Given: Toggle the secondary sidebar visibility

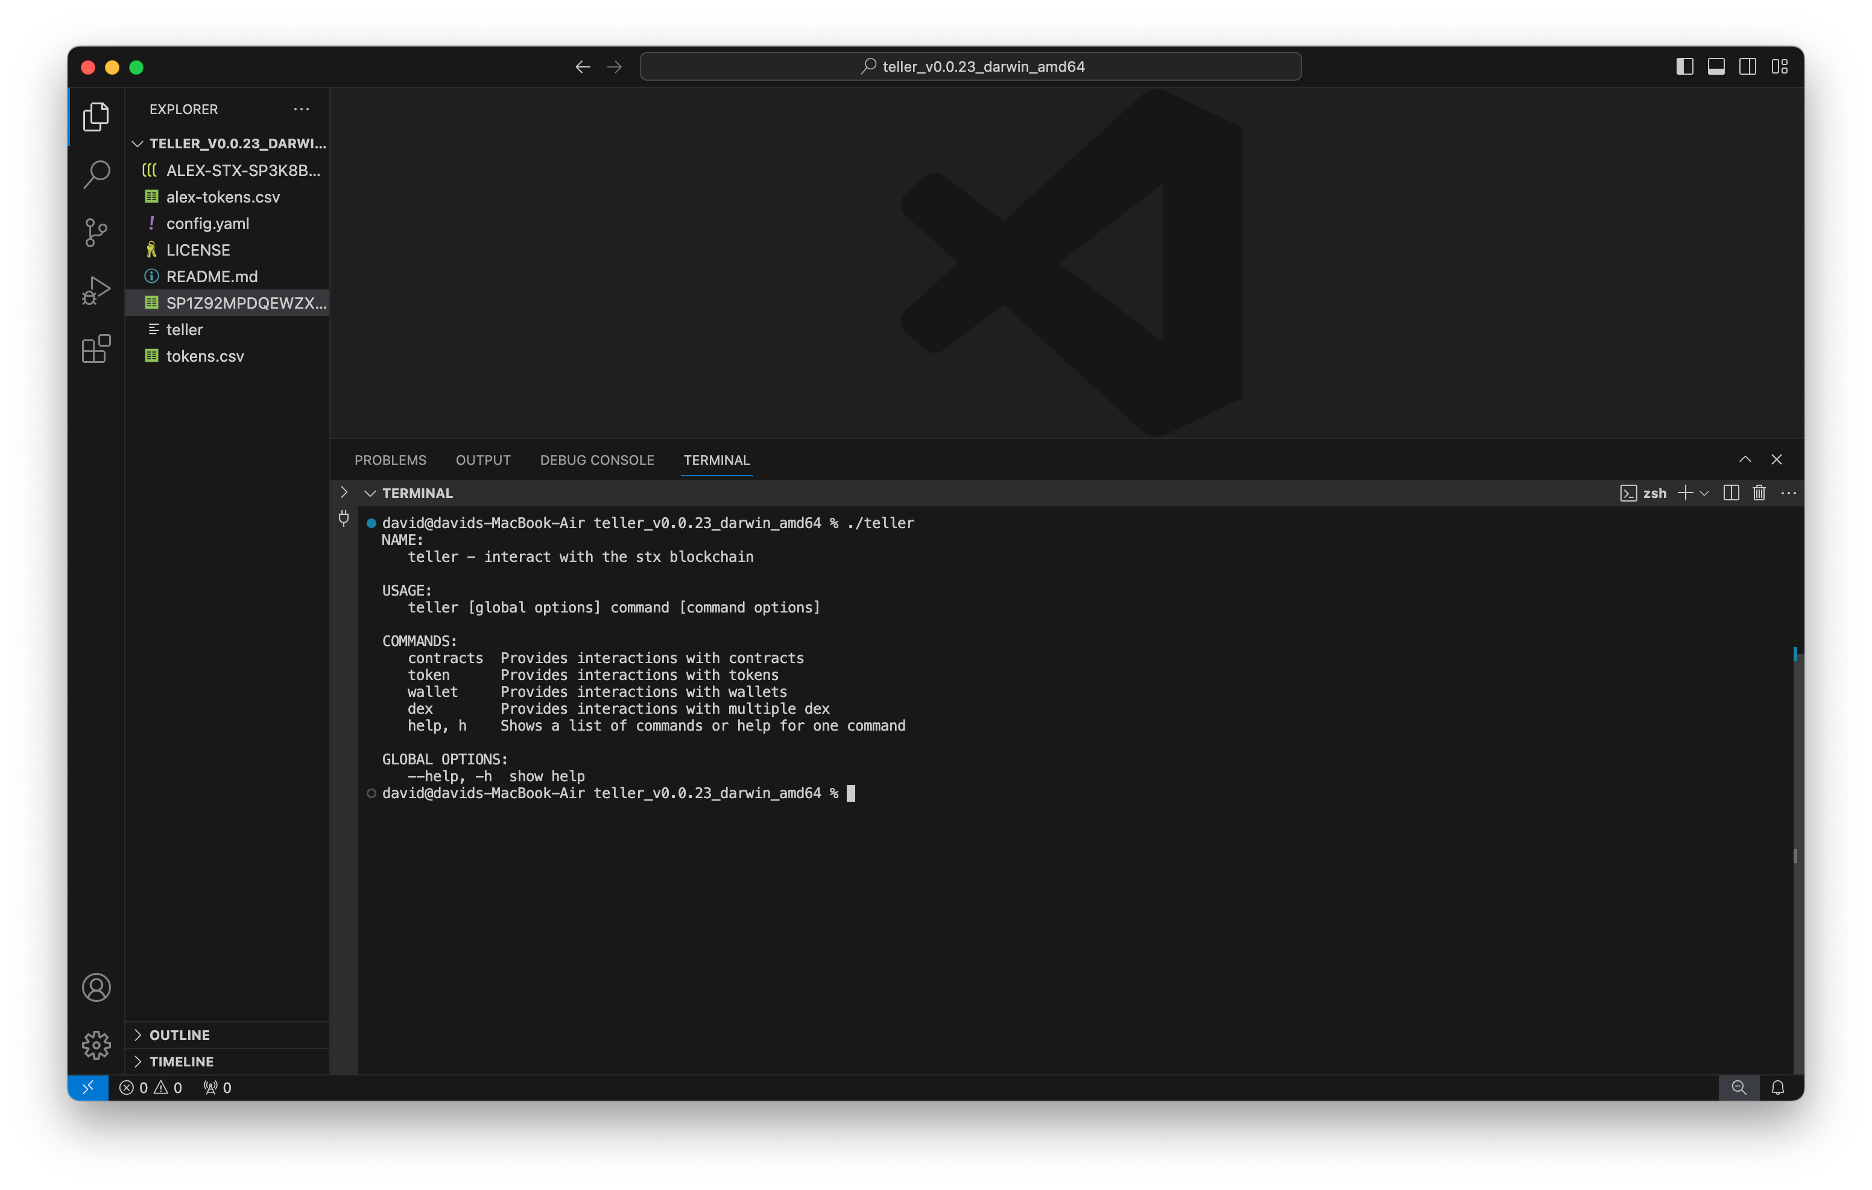Looking at the screenshot, I should (x=1748, y=66).
